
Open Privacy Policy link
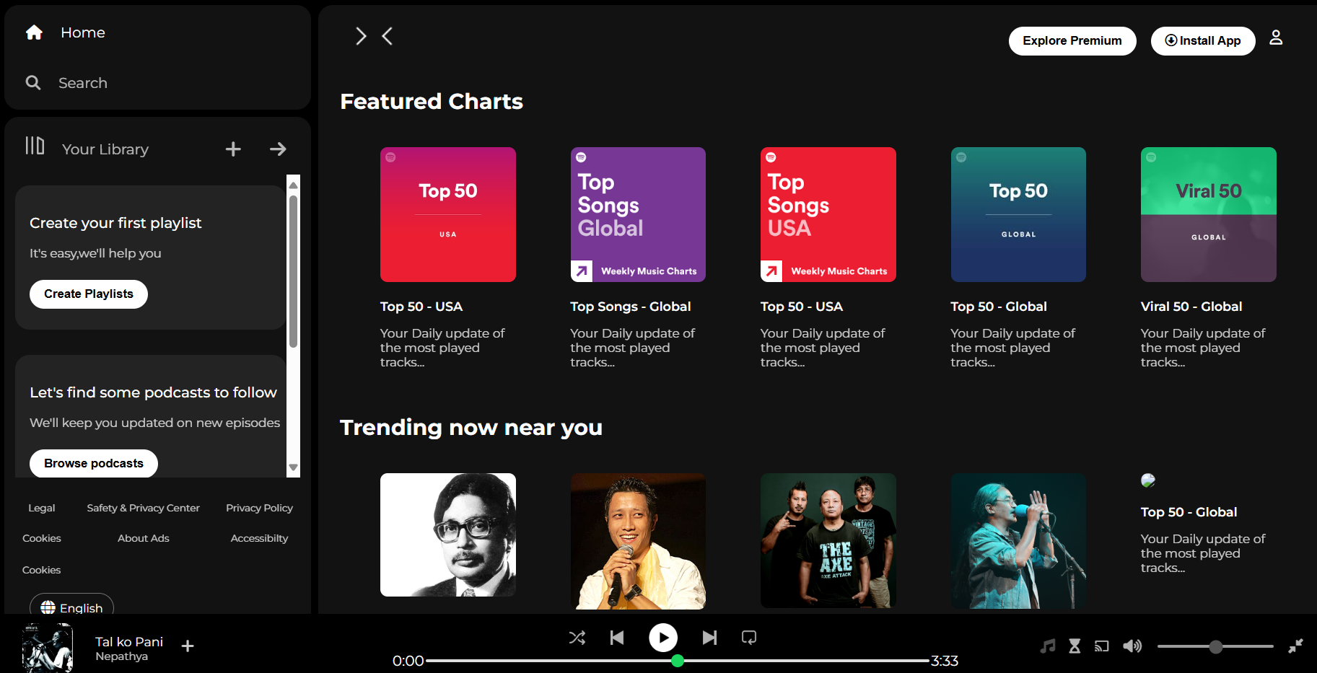click(259, 508)
